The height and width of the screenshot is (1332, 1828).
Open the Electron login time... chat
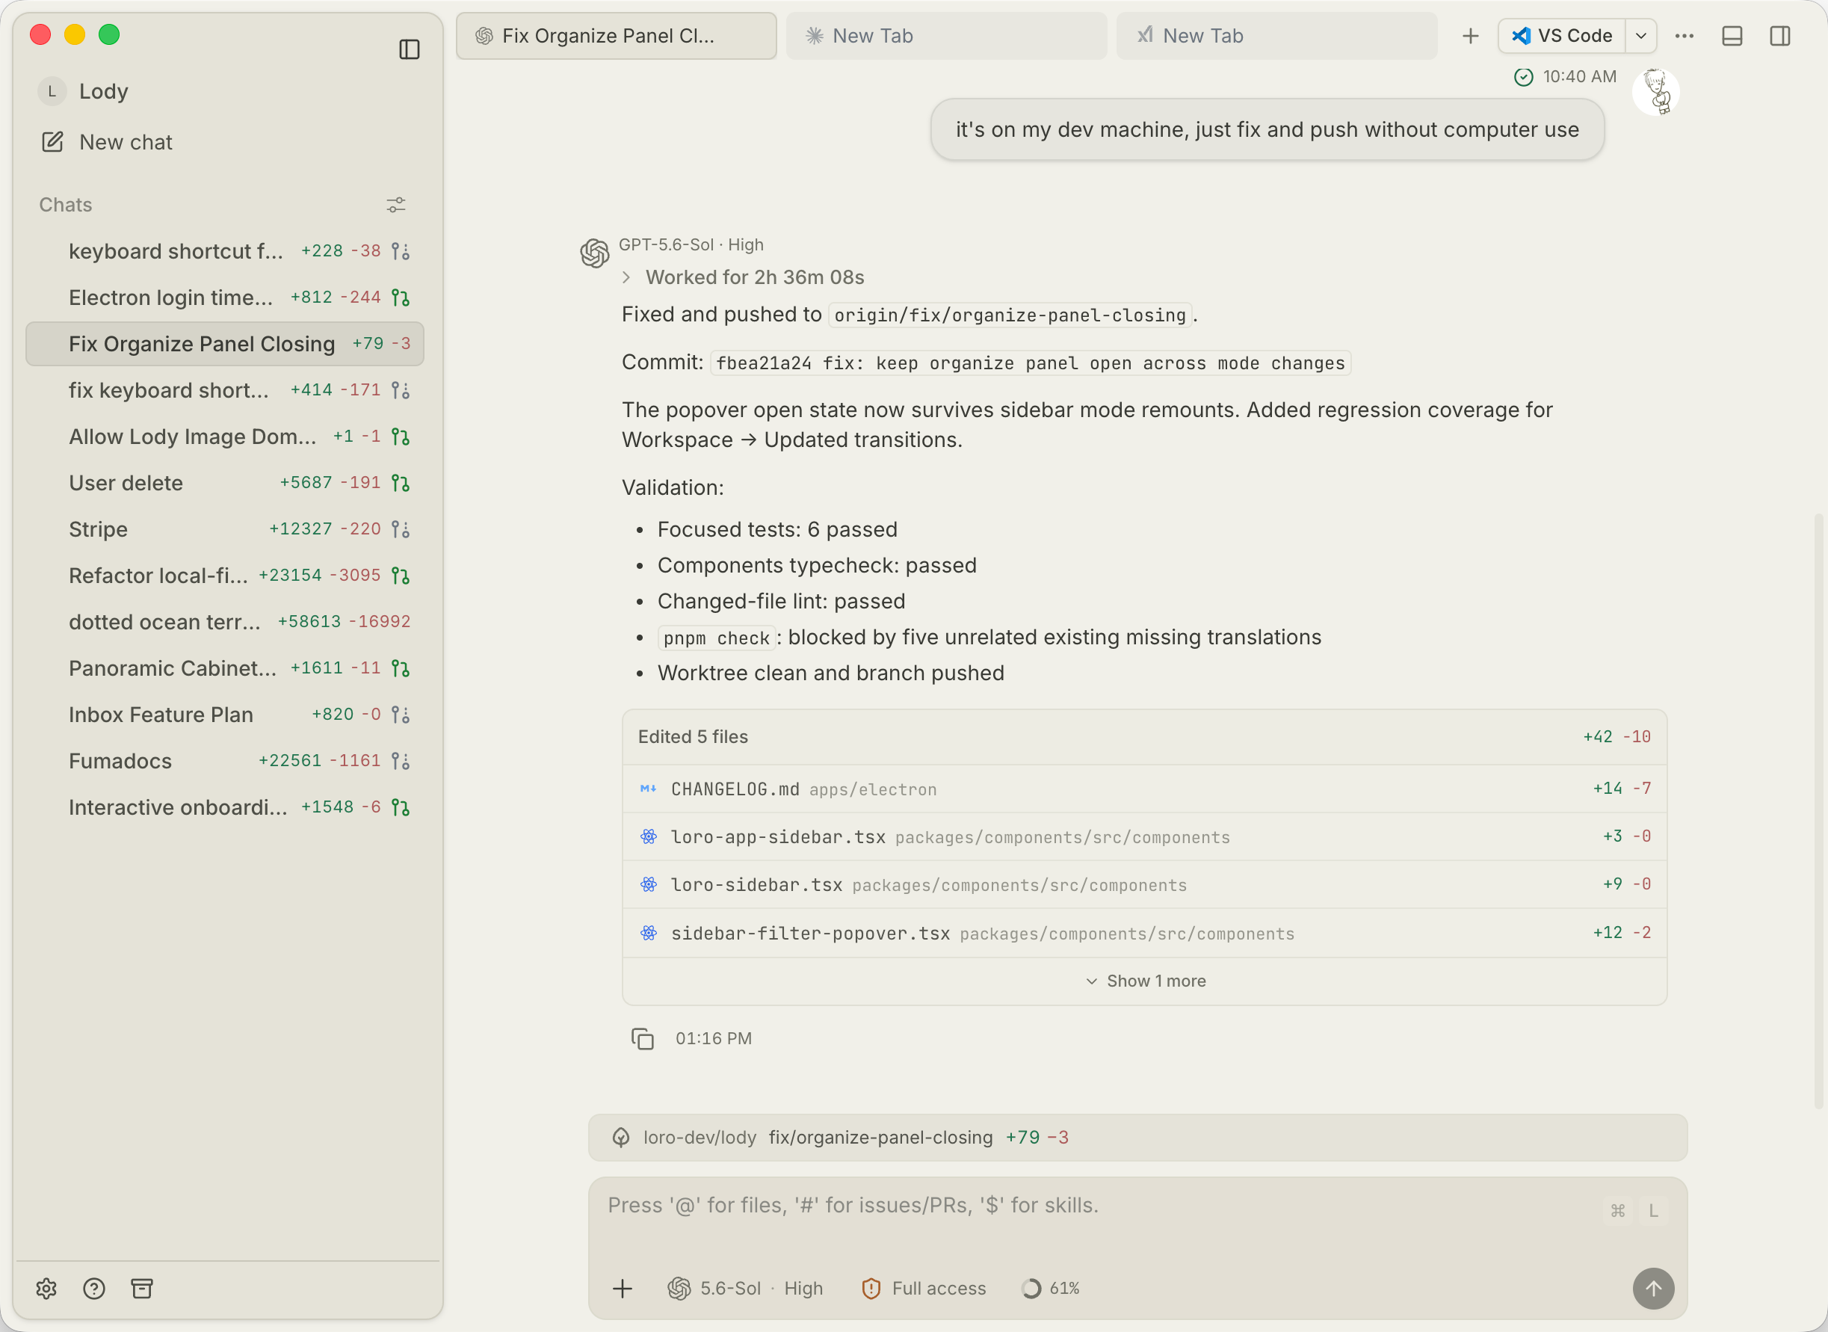click(x=225, y=297)
